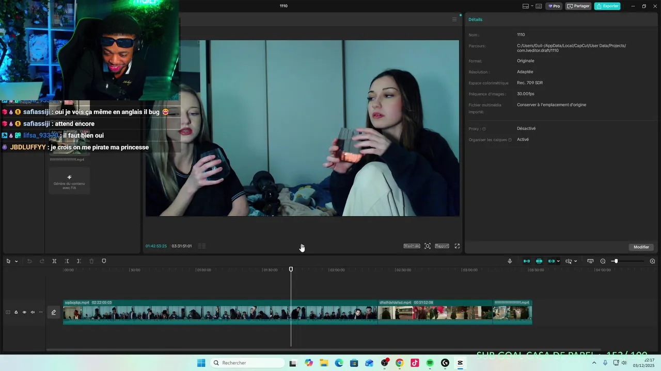Viewport: 661px width, 371px height.
Task: Toggle the track type icon on the main track
Action: (8, 312)
